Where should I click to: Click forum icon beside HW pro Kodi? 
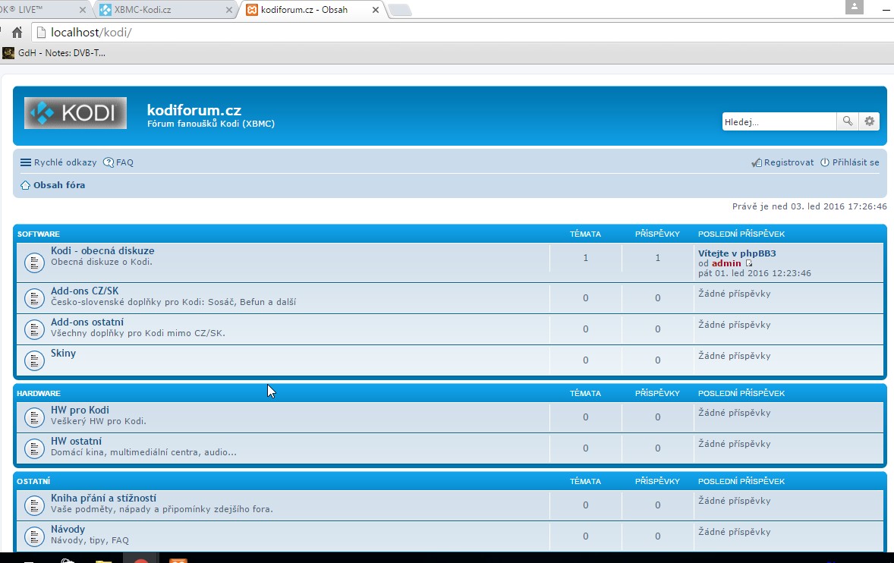(34, 417)
